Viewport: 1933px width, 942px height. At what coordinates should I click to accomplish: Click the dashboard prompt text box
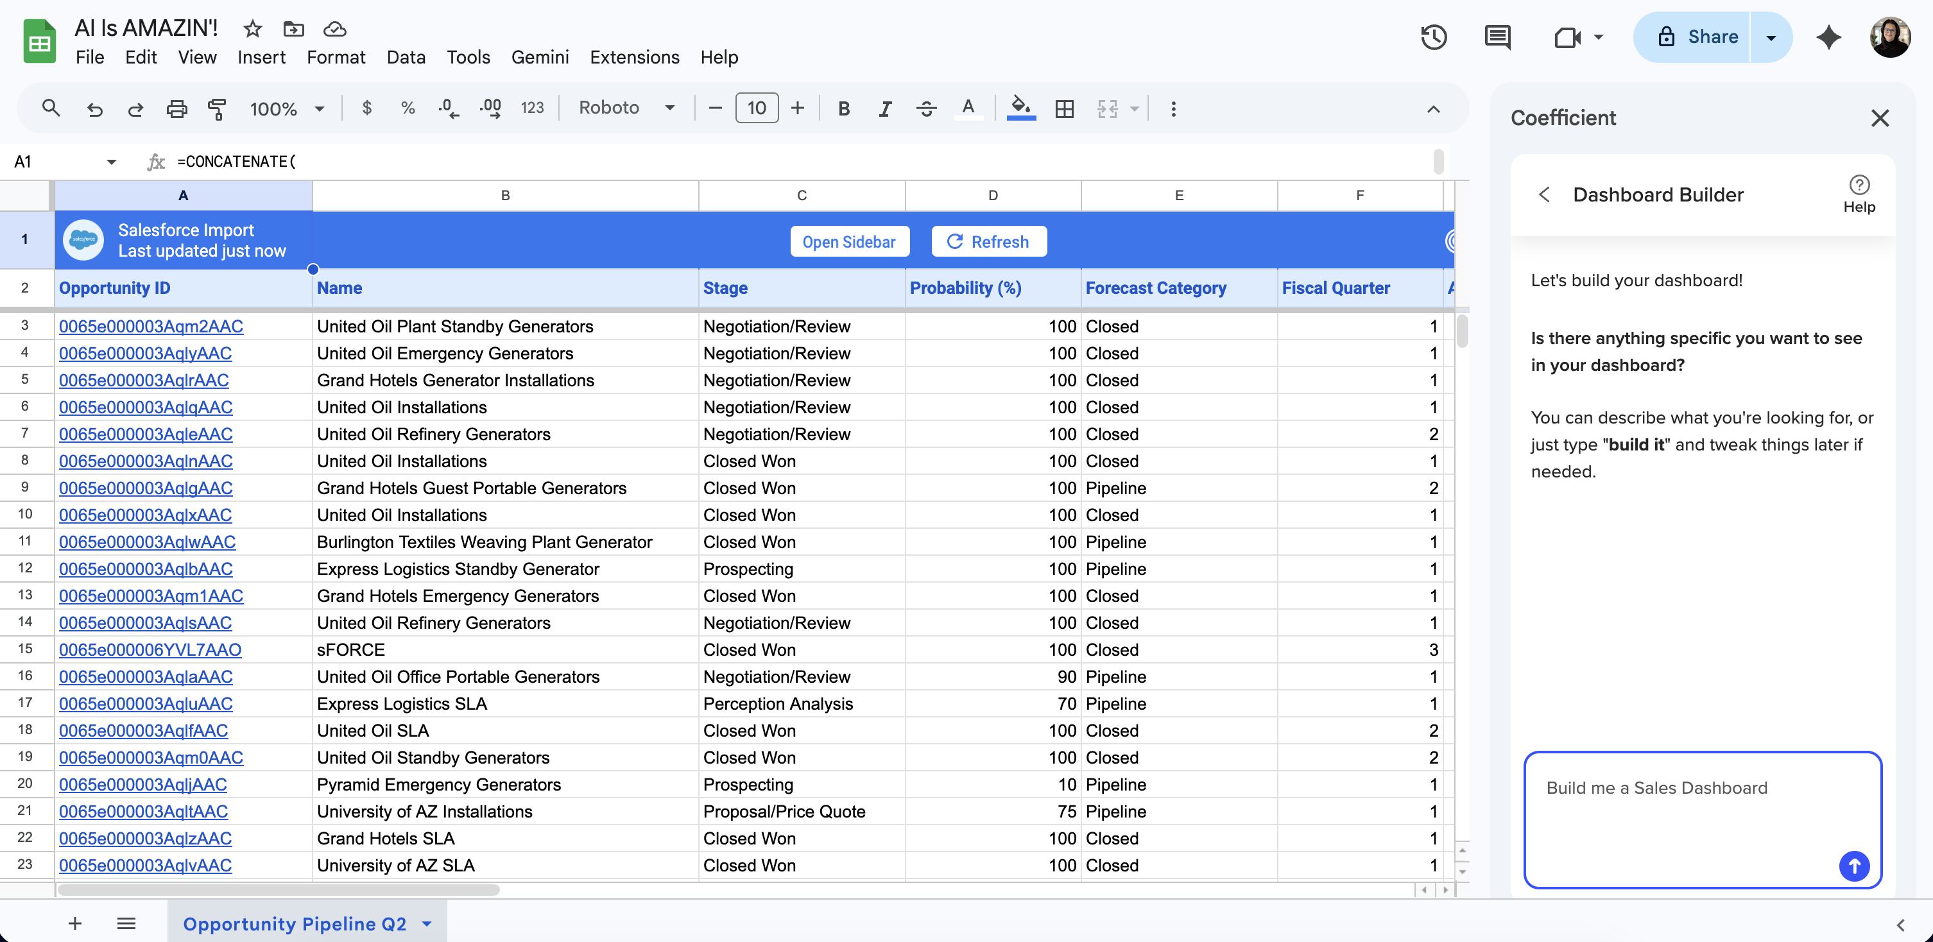click(1702, 819)
